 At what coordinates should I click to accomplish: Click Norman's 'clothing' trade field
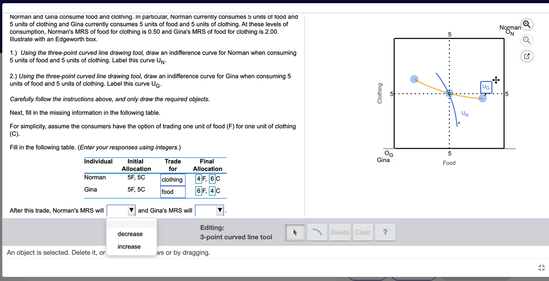click(x=172, y=179)
